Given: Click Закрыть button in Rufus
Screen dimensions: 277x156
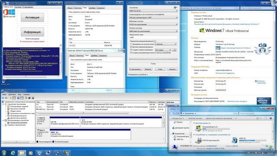Looking at the screenshot, I should pos(172,69).
